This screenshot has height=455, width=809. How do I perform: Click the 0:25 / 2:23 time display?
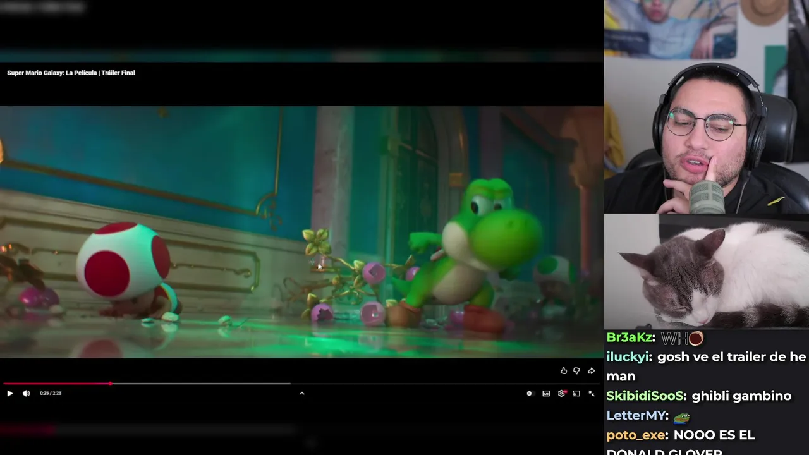pos(51,393)
